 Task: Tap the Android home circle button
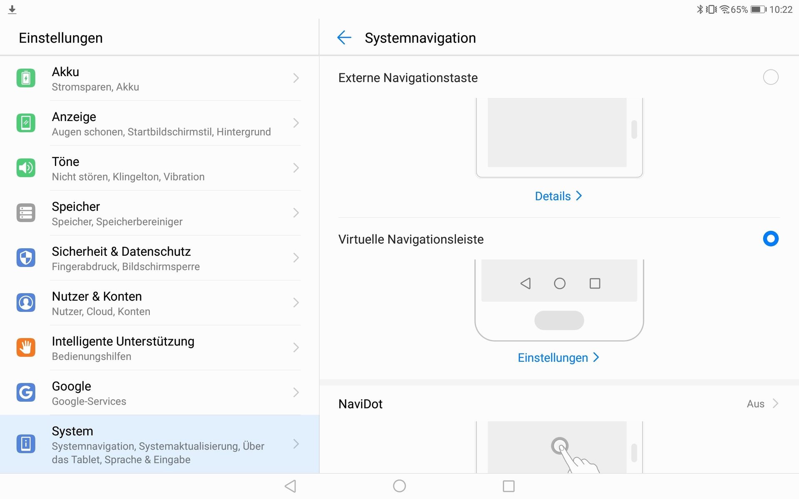[x=399, y=486]
